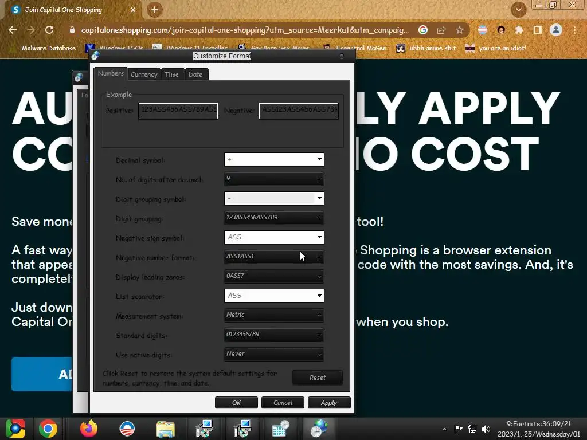Open a new browser tab

pyautogui.click(x=155, y=10)
